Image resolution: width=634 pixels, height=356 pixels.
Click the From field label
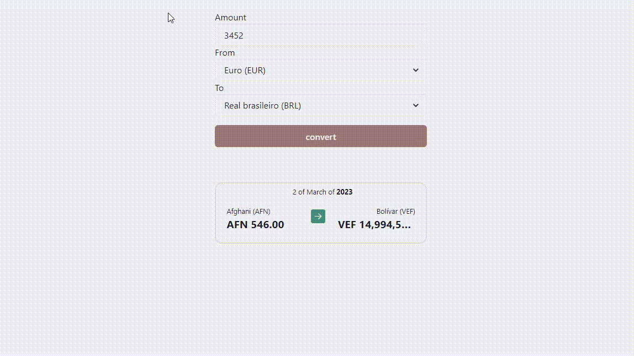tap(225, 52)
